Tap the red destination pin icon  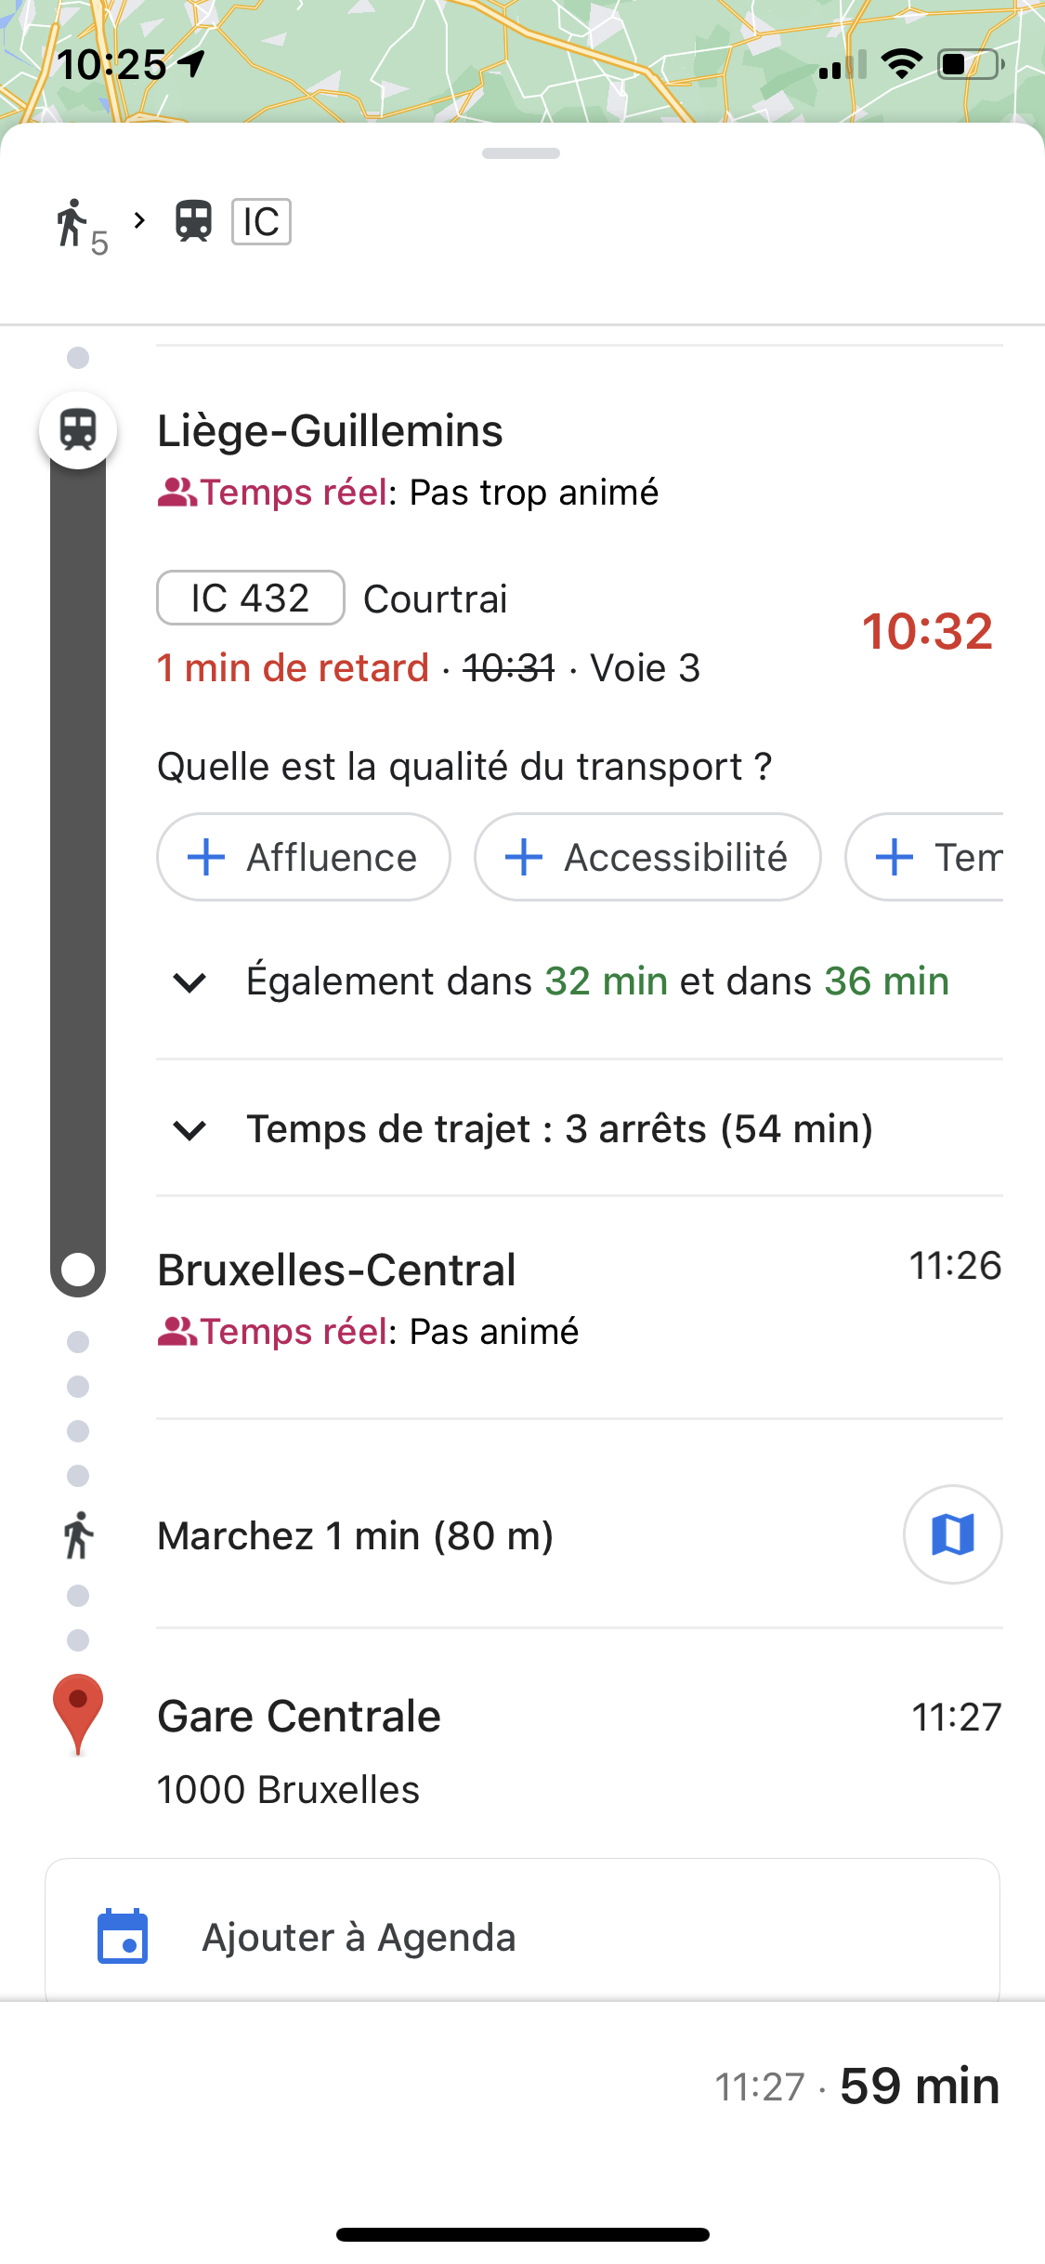point(78,1713)
